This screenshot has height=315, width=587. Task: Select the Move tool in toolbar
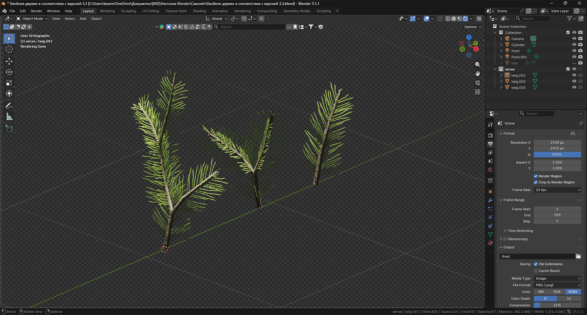pos(9,61)
